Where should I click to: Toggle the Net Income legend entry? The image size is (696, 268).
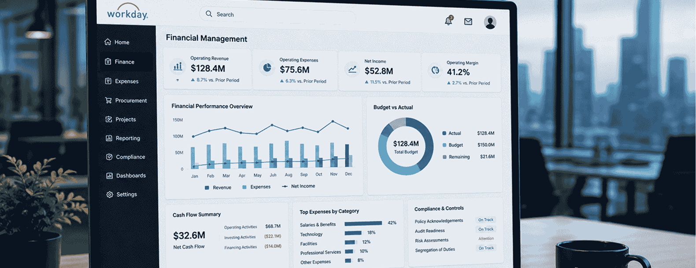pyautogui.click(x=299, y=186)
